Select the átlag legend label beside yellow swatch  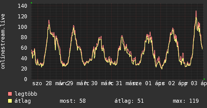(x=23, y=101)
